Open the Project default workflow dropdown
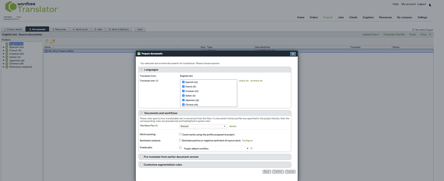This screenshot has height=181, width=444. [x=216, y=148]
